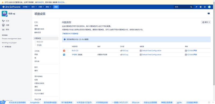Open the user profile avatar
Screen dimensions: 215x104
[x=209, y=7]
